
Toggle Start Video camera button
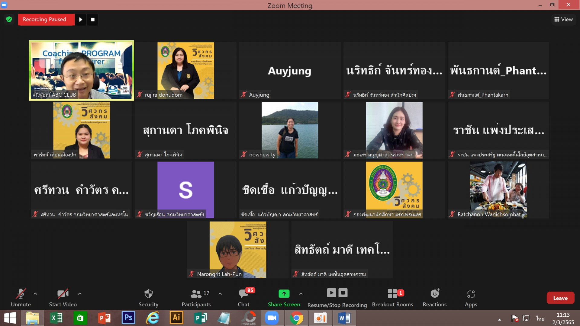click(x=63, y=298)
